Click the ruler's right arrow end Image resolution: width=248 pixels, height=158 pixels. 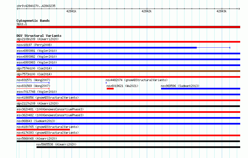[x=239, y=9]
